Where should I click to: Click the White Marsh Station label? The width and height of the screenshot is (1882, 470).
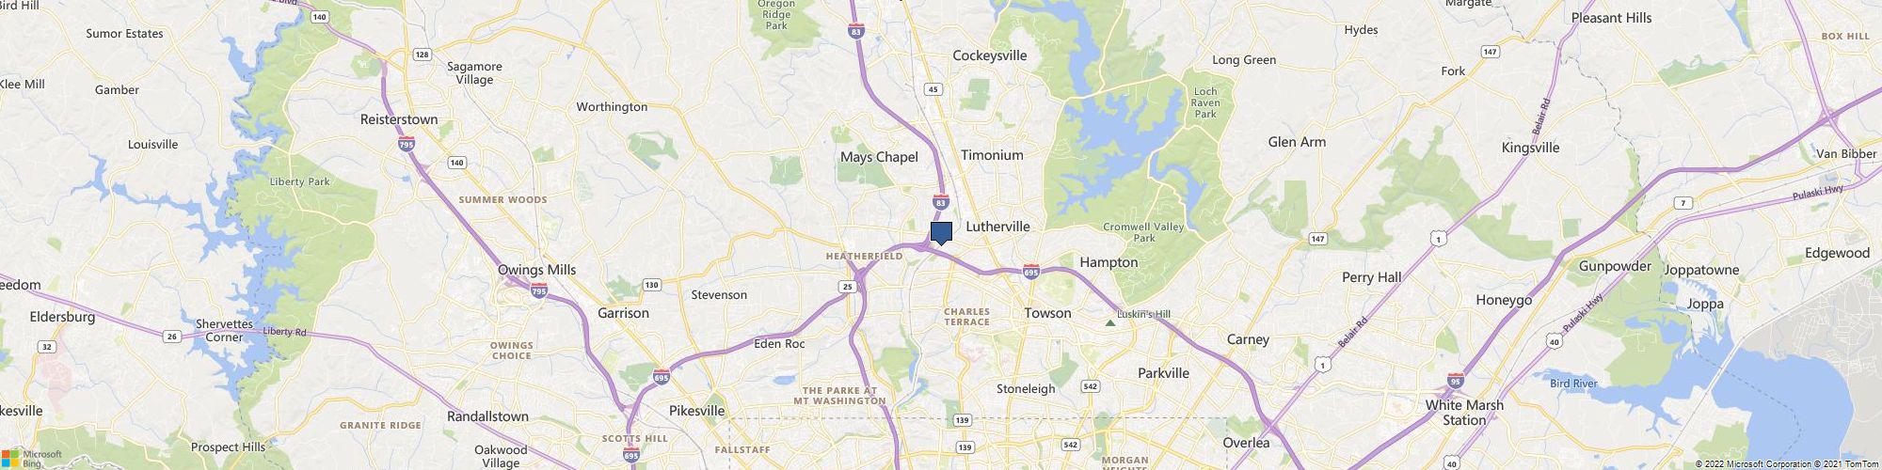click(1464, 413)
